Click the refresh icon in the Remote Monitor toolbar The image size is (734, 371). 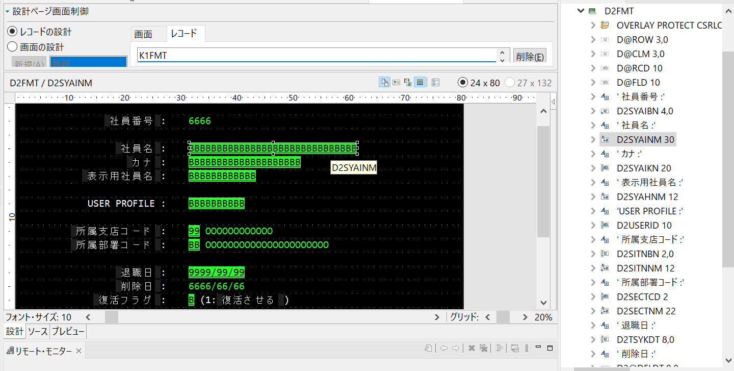point(429,348)
